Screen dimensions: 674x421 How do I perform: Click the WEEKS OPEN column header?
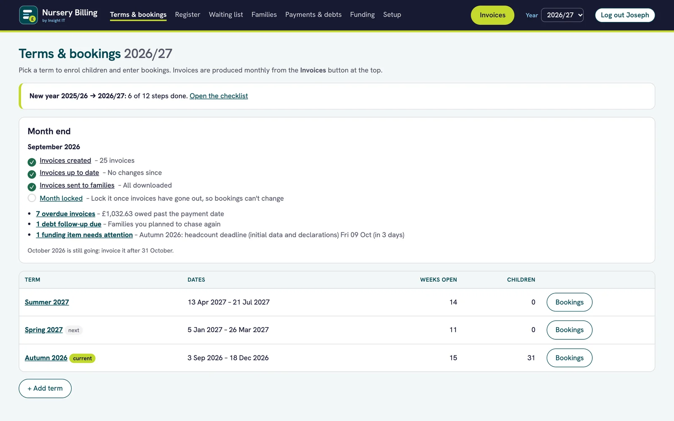coord(439,280)
